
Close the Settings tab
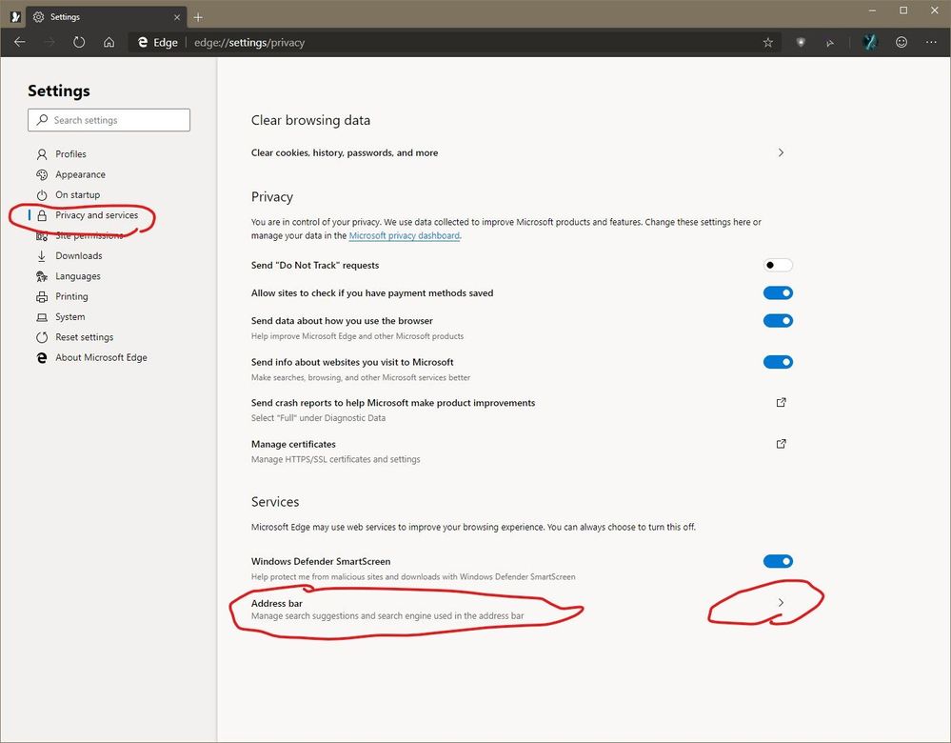click(177, 17)
